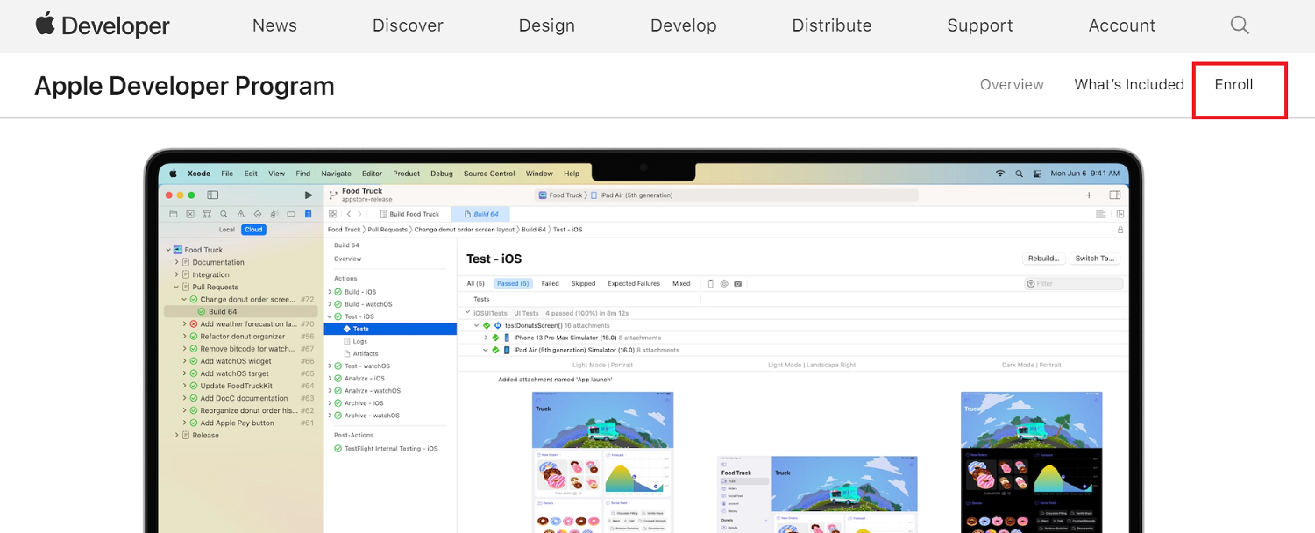
Task: Collapse the Pull Requests group
Action: pos(176,287)
